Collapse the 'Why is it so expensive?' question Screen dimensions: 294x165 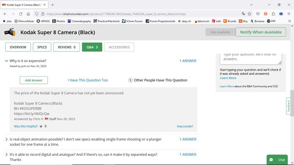click(x=6, y=61)
